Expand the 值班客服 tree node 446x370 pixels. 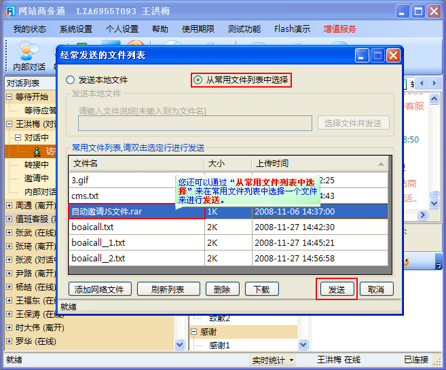pyautogui.click(x=10, y=219)
